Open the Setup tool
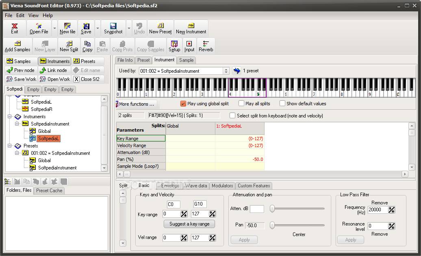This screenshot has width=421, height=256. pyautogui.click(x=174, y=46)
